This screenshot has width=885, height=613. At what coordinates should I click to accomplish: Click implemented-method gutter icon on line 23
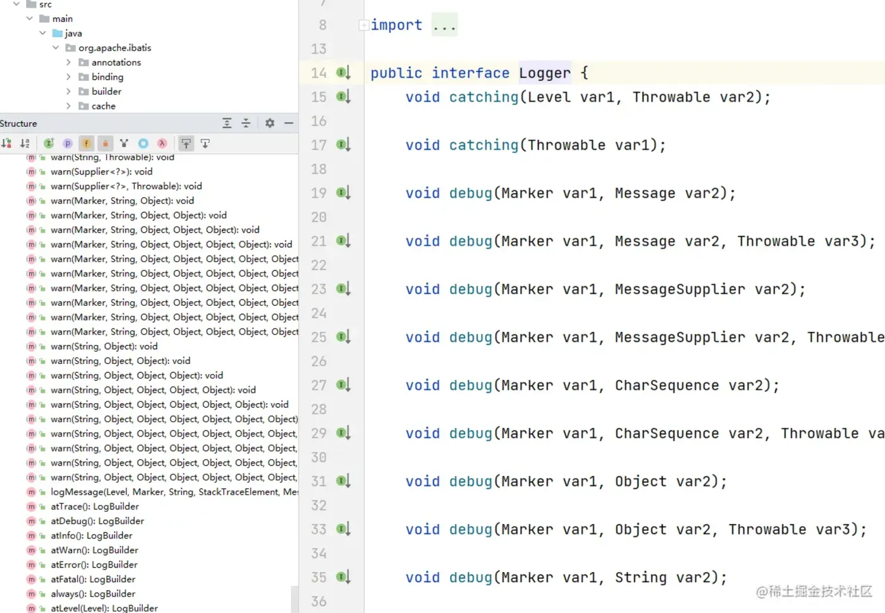[343, 289]
